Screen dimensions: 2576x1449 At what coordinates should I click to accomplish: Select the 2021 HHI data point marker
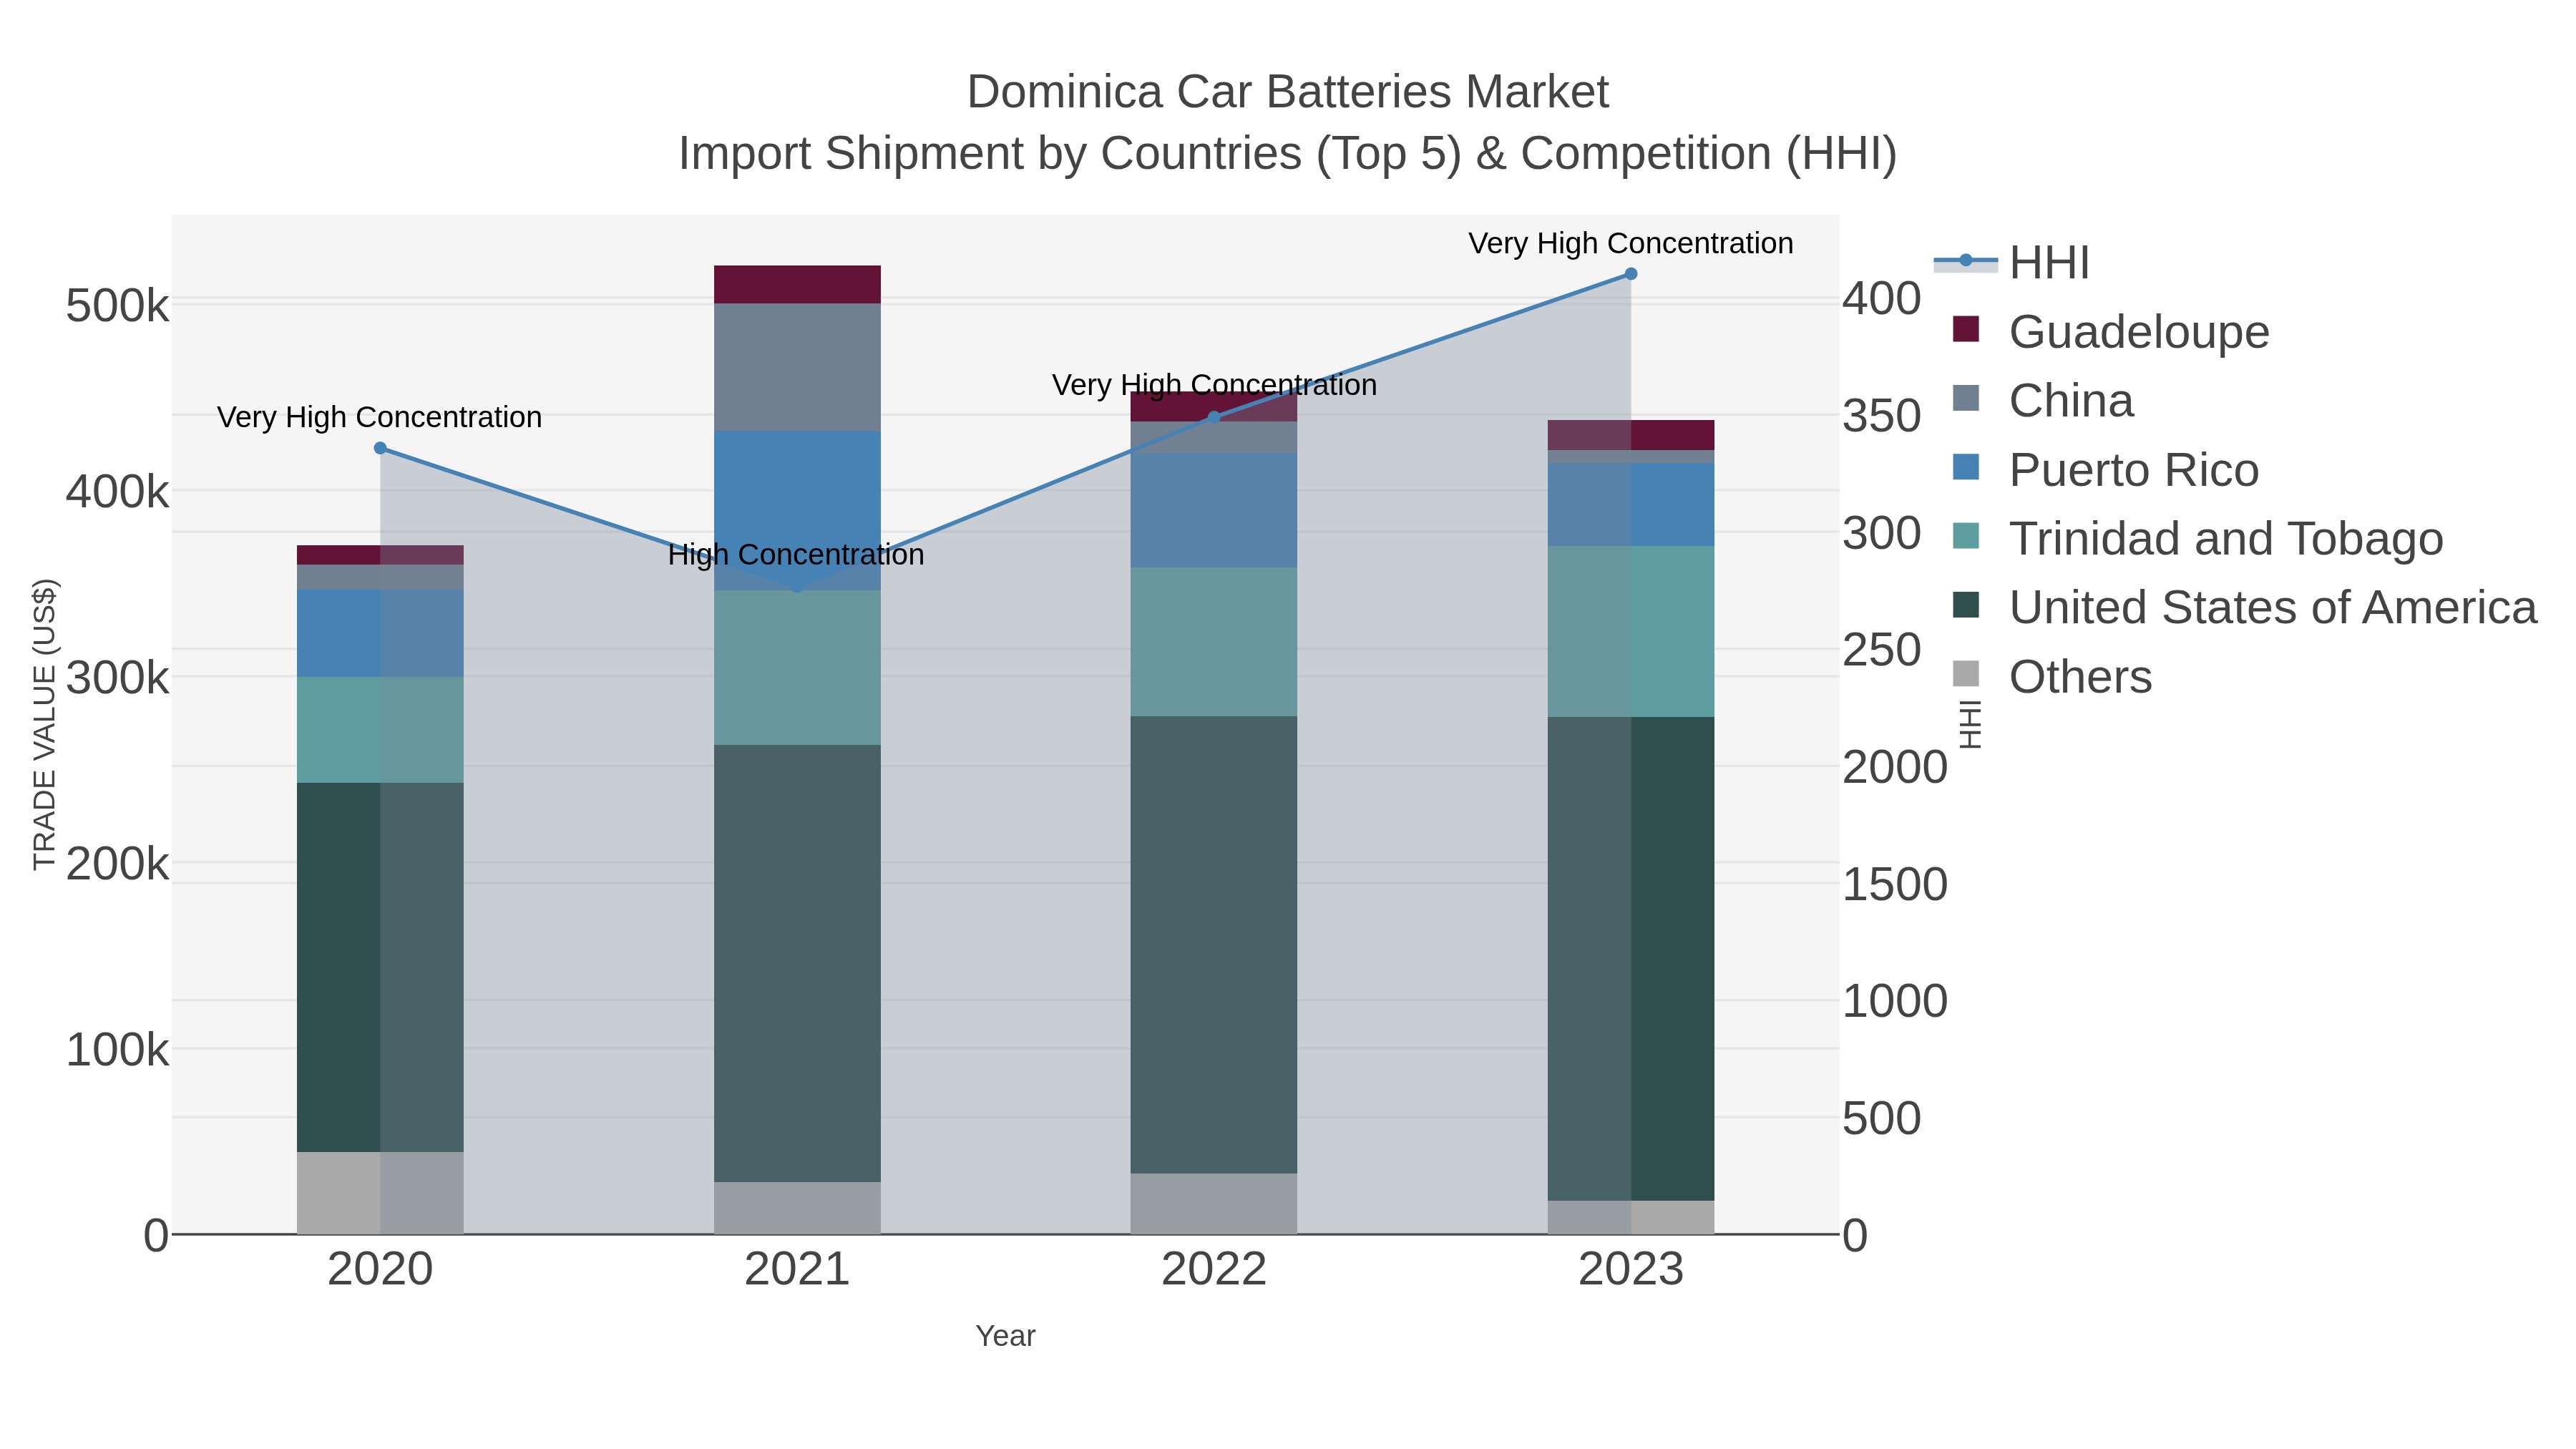coord(797,587)
